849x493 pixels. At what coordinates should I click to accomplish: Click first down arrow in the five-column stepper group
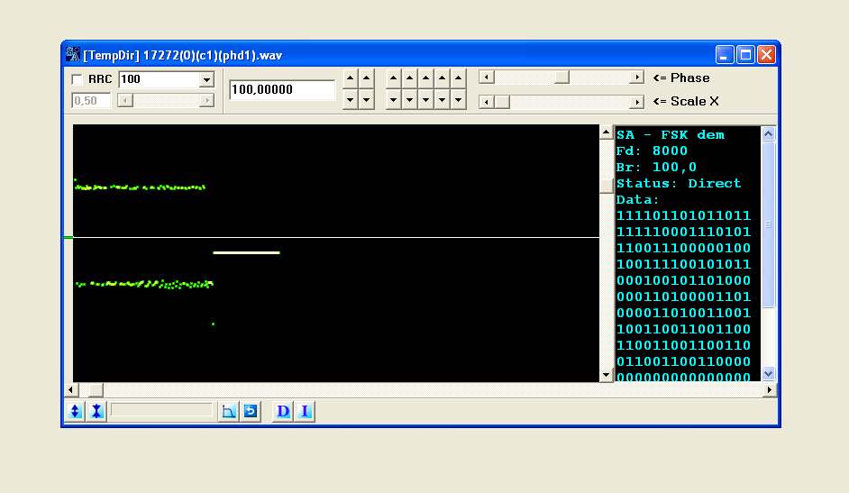394,100
